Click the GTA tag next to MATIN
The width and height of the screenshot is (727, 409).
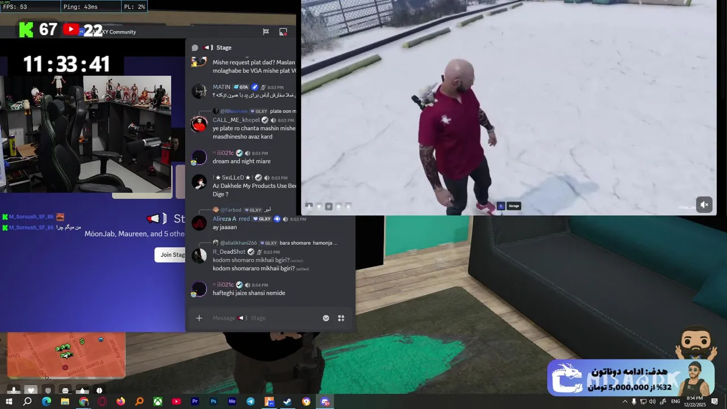pos(241,87)
